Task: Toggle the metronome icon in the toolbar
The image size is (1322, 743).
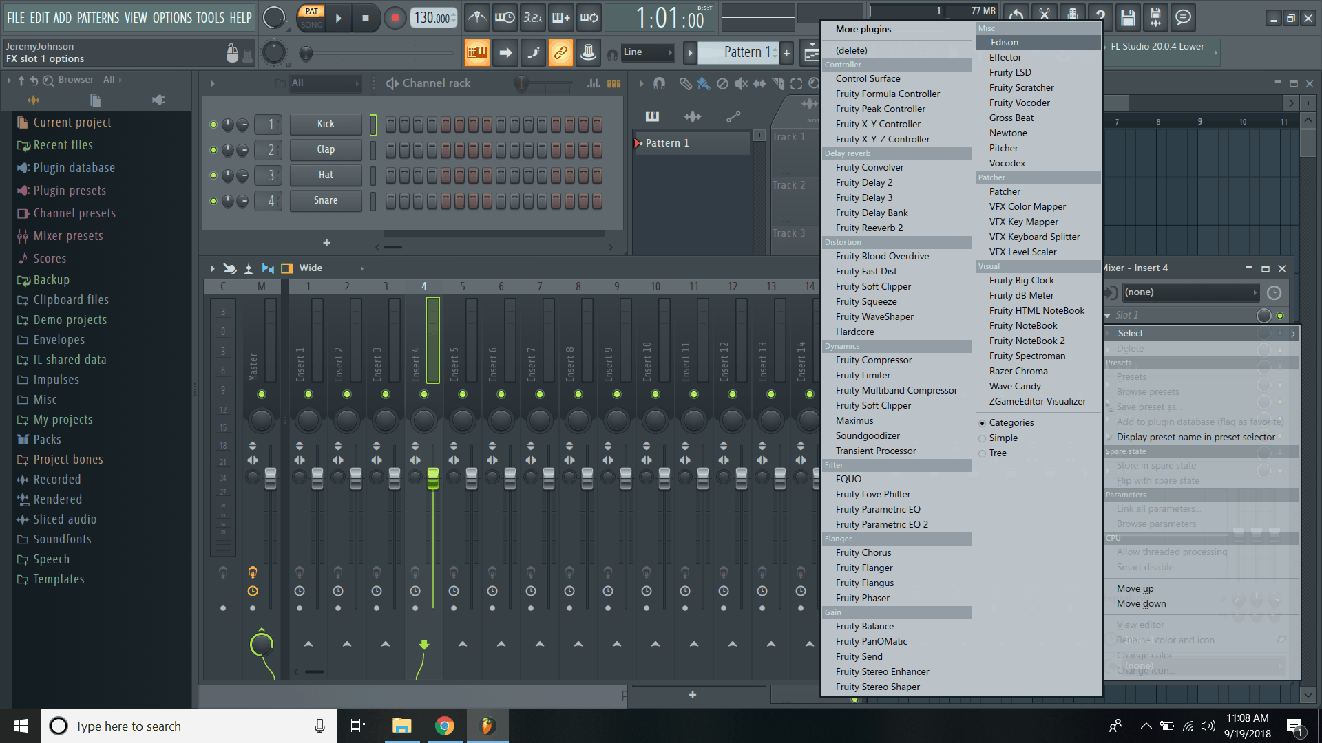Action: tap(477, 18)
